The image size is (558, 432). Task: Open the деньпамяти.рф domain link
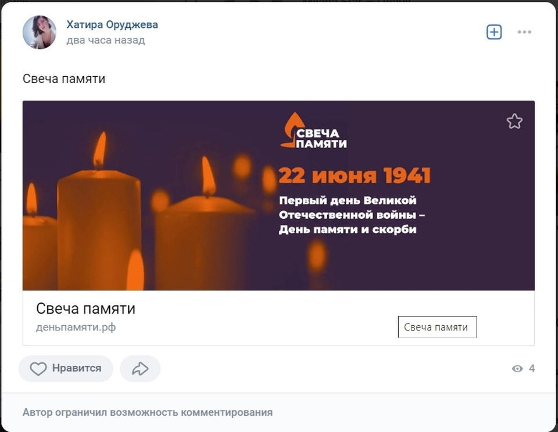(x=76, y=327)
